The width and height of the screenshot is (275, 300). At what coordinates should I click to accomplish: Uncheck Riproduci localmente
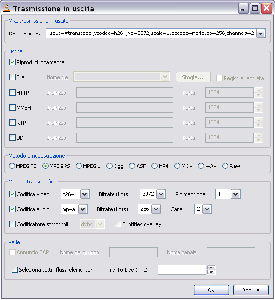tap(12, 62)
